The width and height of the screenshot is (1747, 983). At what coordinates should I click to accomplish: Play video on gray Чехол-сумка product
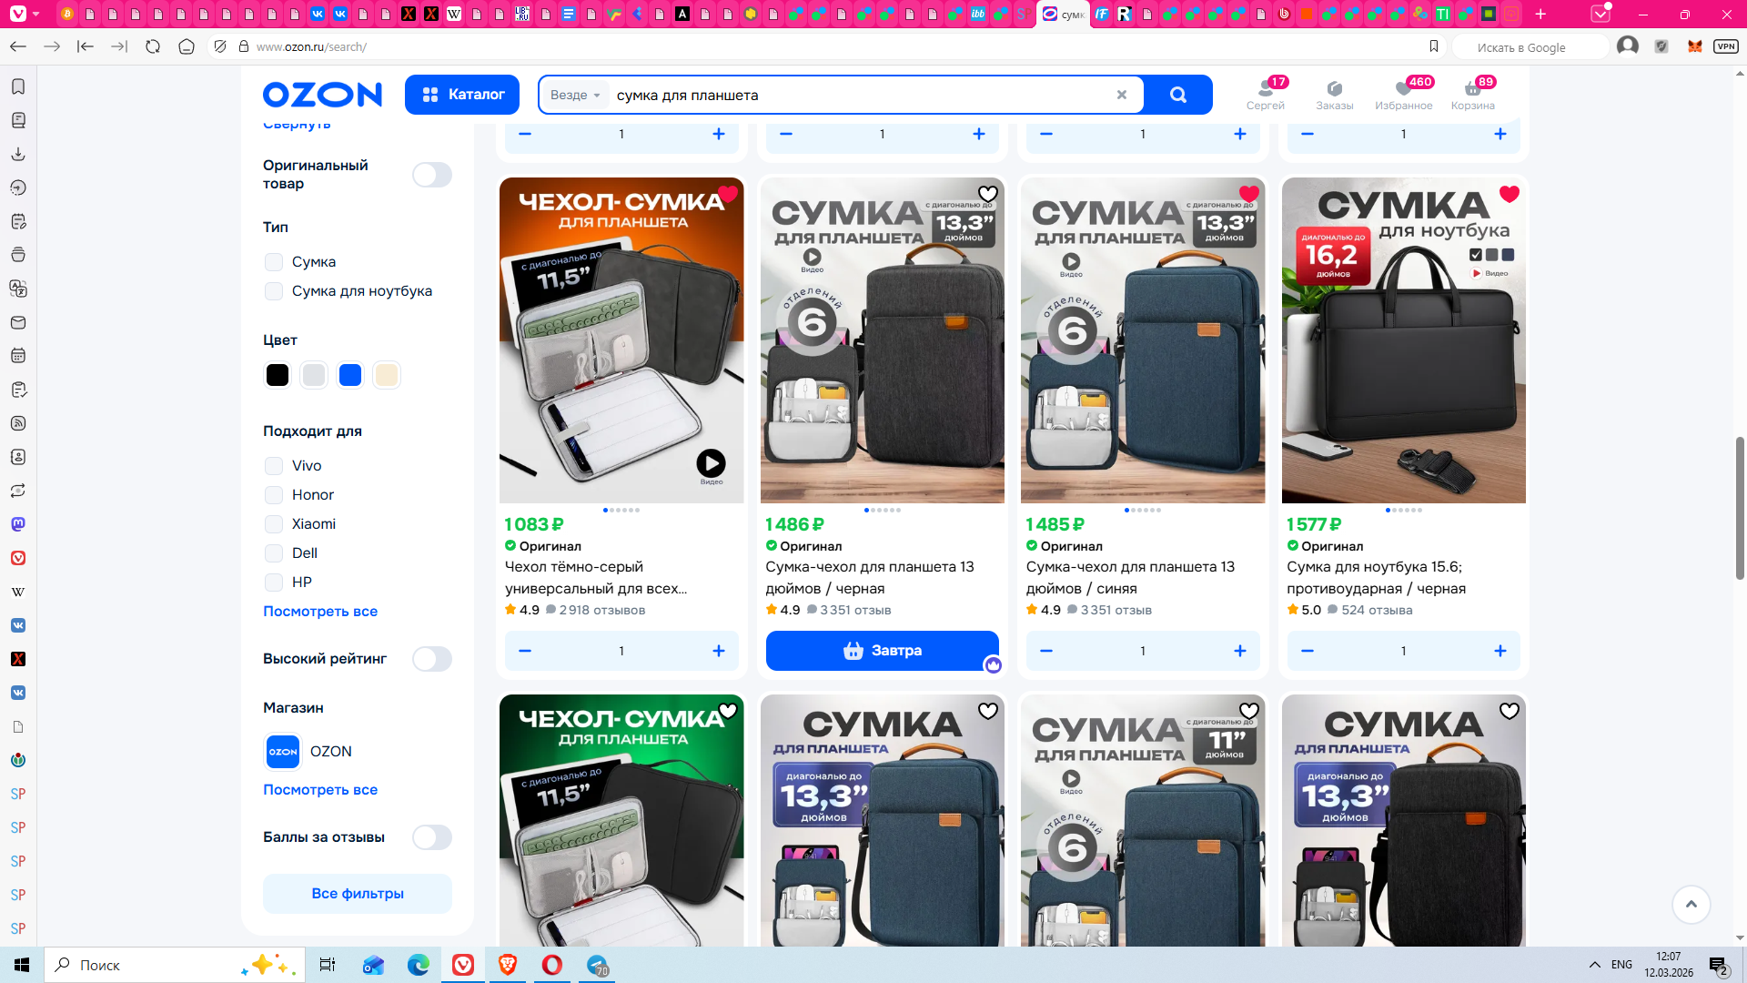click(711, 463)
